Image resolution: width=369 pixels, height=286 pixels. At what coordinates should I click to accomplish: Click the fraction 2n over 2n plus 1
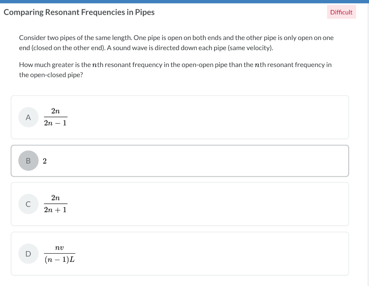pyautogui.click(x=55, y=204)
